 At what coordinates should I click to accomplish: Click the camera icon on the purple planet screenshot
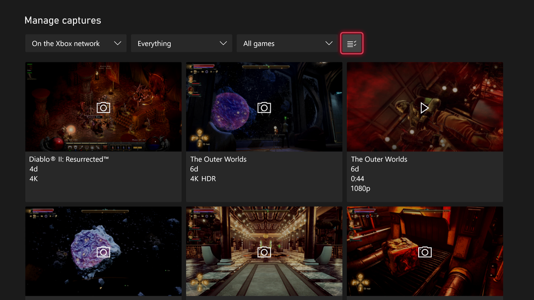tap(264, 107)
